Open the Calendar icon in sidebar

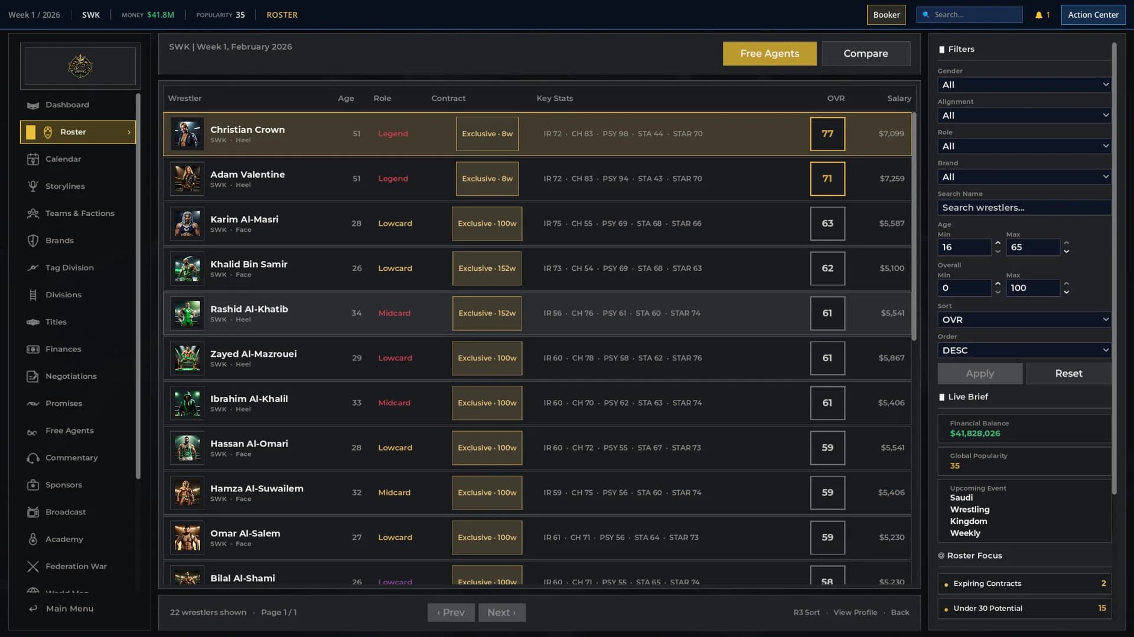pos(33,159)
